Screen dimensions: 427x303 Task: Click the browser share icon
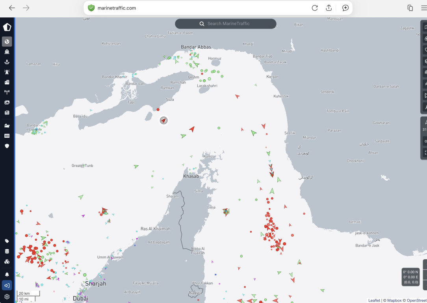[x=329, y=8]
